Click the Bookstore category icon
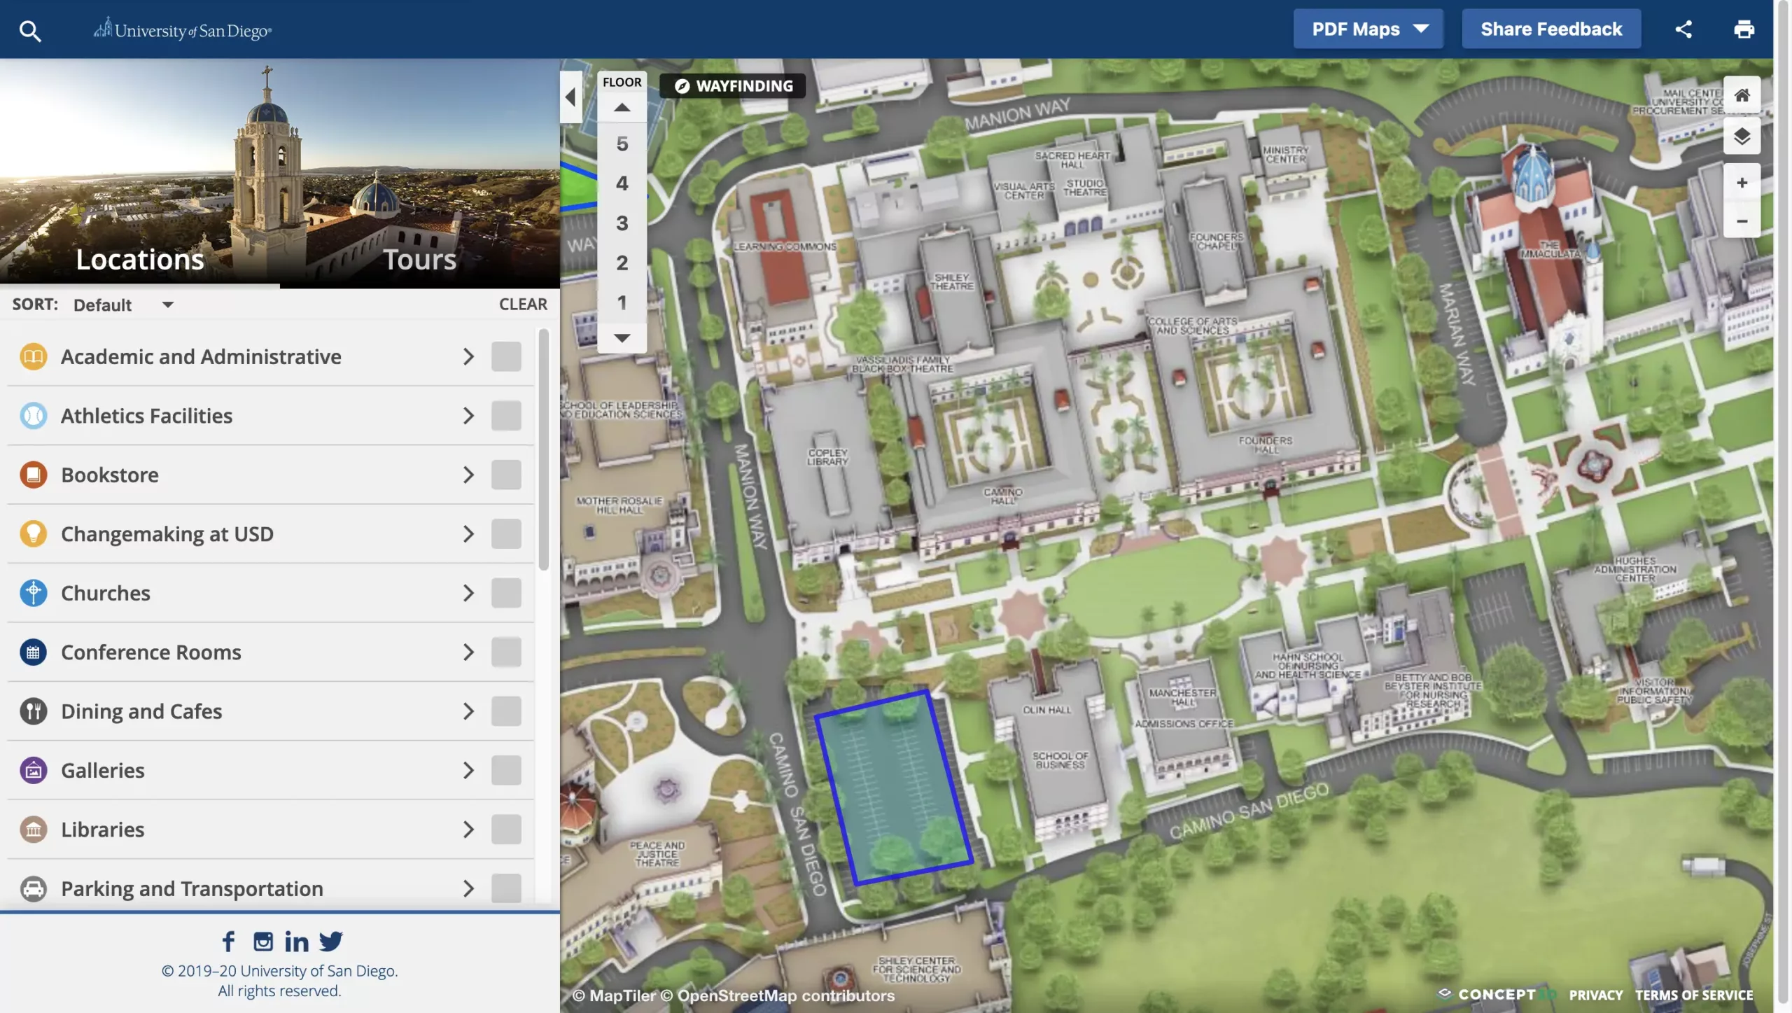1792x1013 pixels. pos(33,475)
